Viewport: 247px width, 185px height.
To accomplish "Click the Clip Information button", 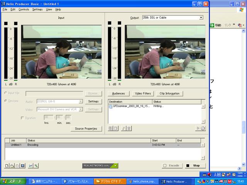I will click(x=169, y=93).
